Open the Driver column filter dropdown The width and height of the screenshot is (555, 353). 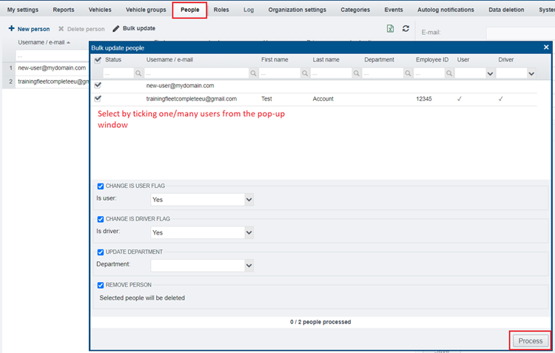pos(531,73)
